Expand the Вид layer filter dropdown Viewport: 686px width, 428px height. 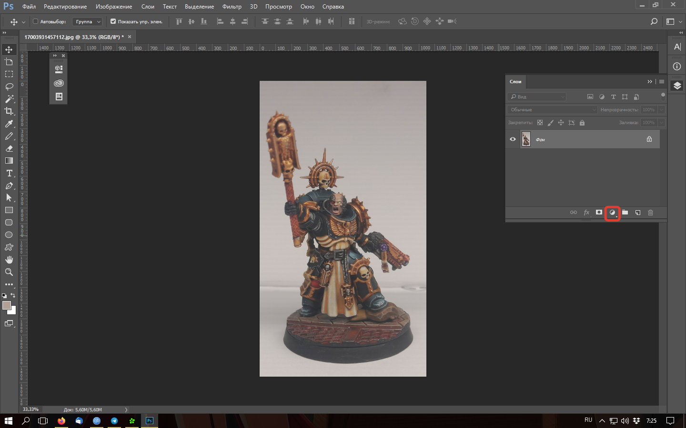[537, 97]
